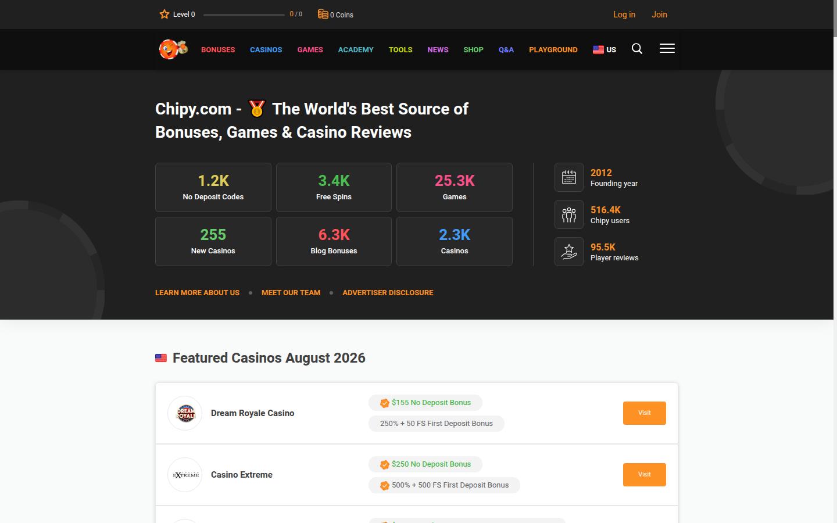Open the Casinos menu
Viewport: 837px width, 523px height.
coord(266,49)
